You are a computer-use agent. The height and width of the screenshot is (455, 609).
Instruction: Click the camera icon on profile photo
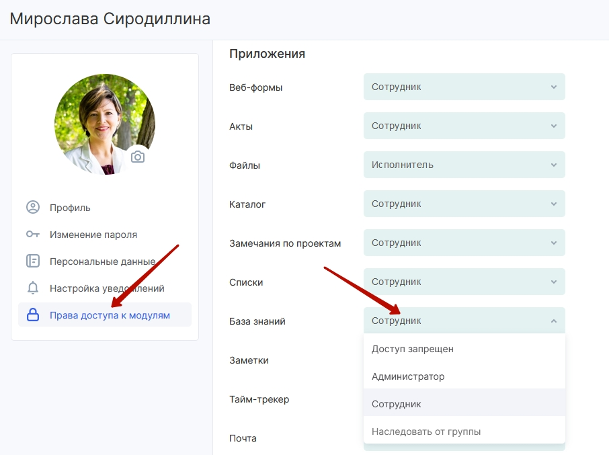click(x=138, y=157)
